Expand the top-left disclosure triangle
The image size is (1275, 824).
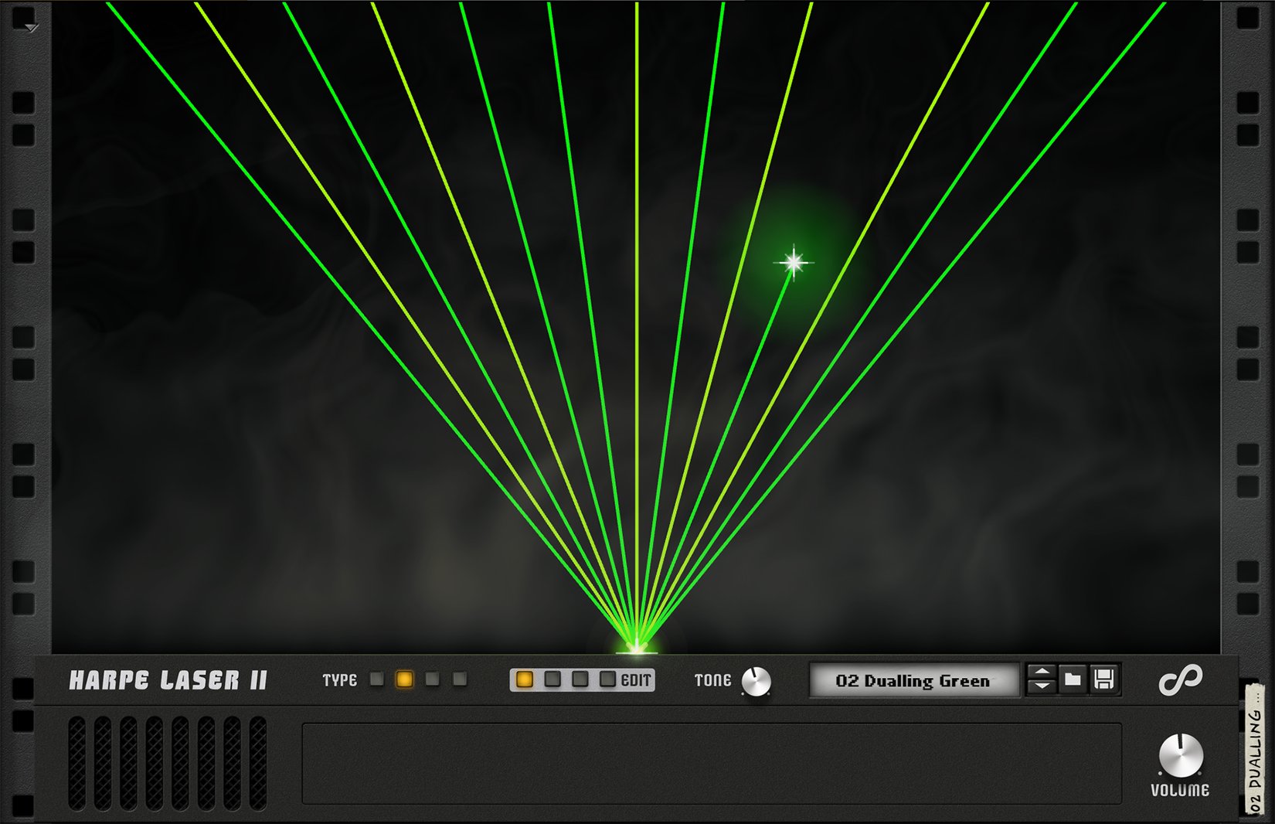[x=29, y=26]
